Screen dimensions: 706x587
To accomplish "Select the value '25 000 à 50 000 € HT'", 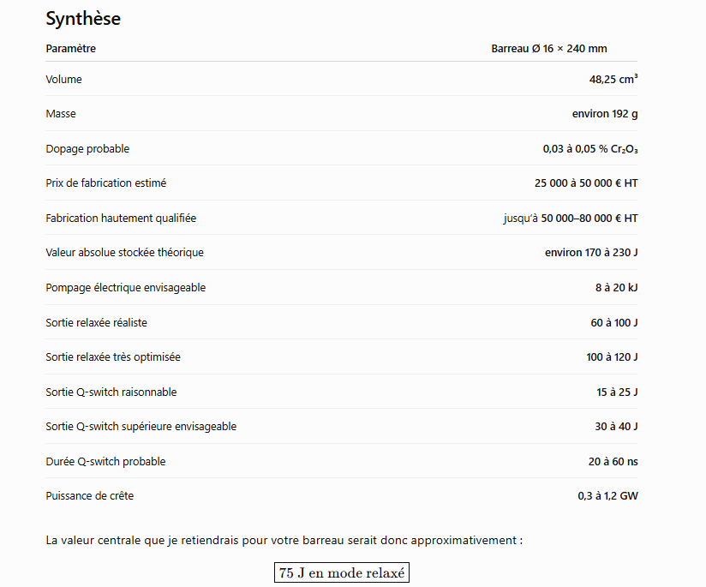I will (x=586, y=183).
